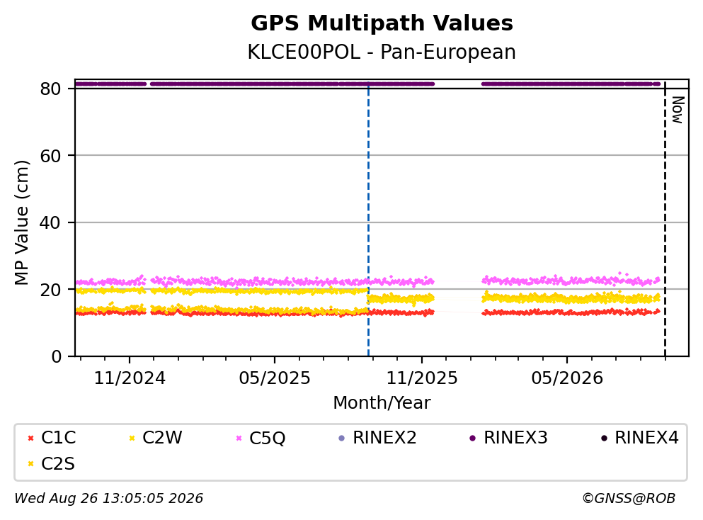Click the C2W yellow legend marker
The height and width of the screenshot is (520, 703).
pos(132,439)
